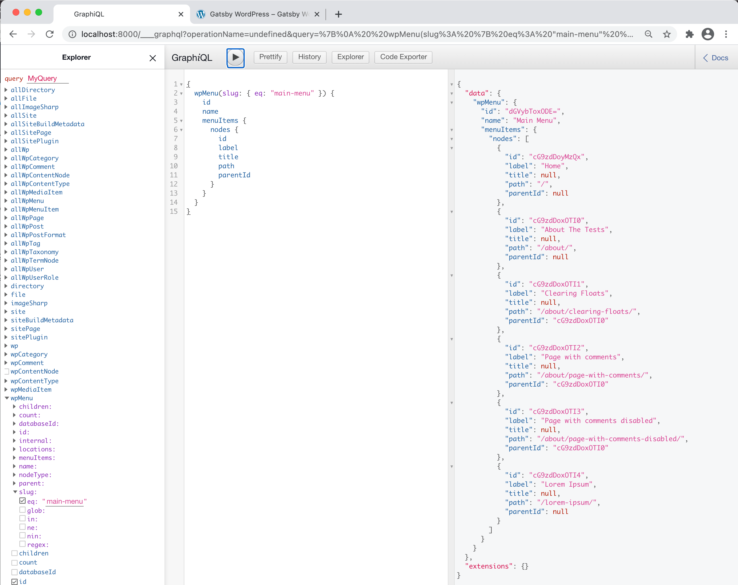738x585 pixels.
Task: Expand the siteBuildMetadata node
Action: click(x=6, y=320)
